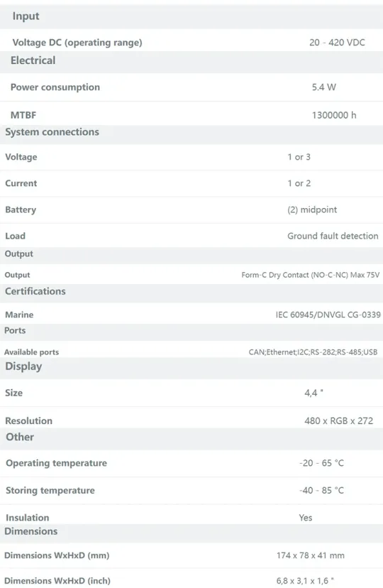Click the 'Form-C Dry Contact (NO-C-NC) Max 75V' value
Screen dimensions: 383x588
coord(311,275)
